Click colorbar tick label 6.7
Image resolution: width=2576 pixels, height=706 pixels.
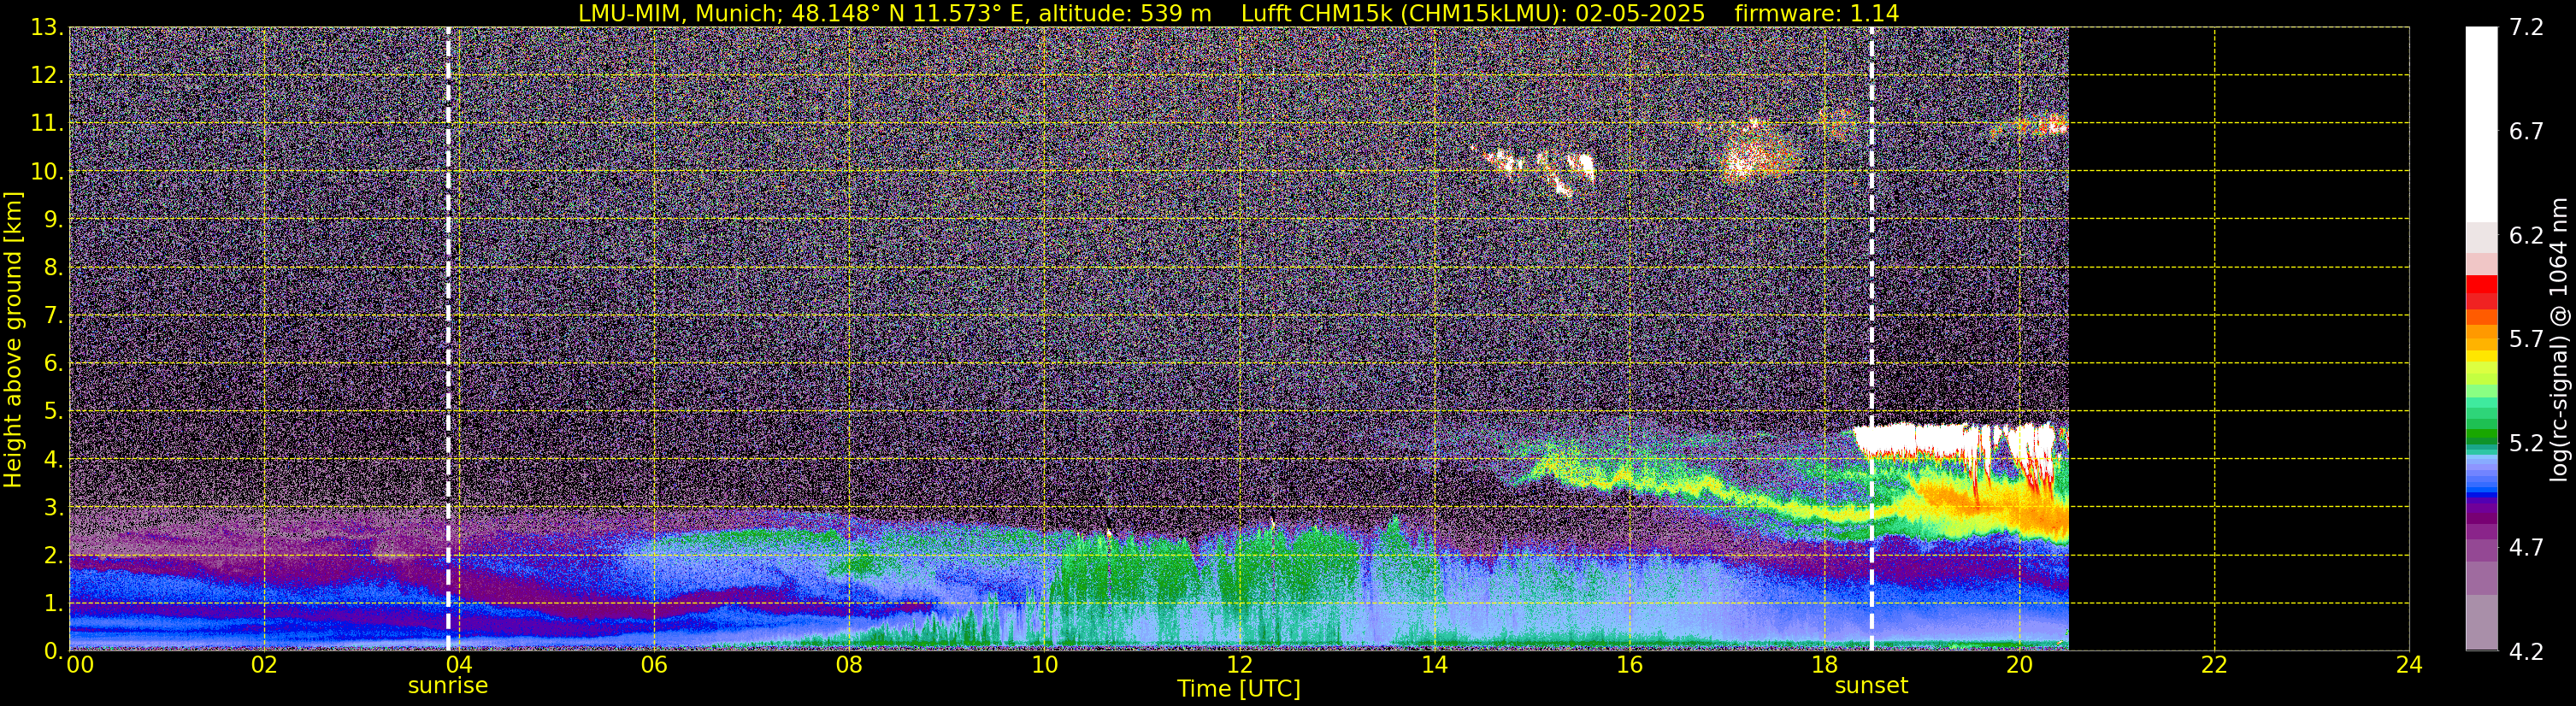click(2526, 132)
